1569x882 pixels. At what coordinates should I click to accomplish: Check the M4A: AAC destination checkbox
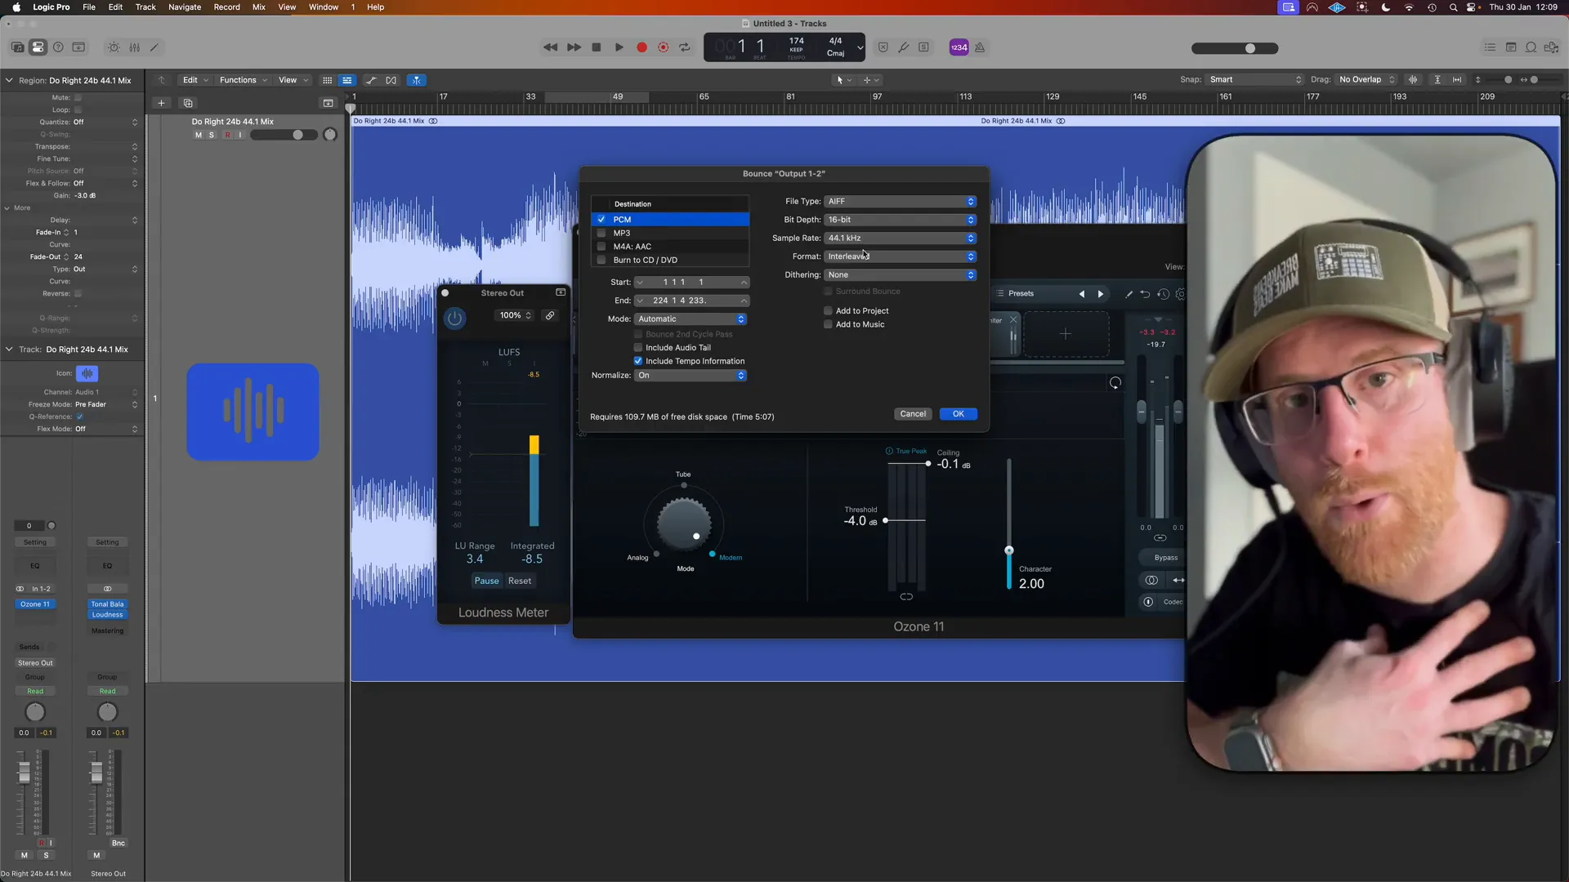pos(601,247)
